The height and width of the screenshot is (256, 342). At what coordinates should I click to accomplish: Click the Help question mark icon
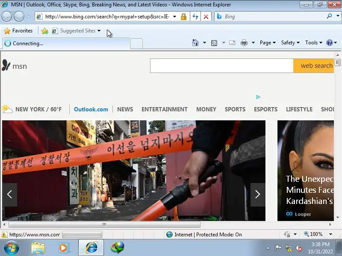pyautogui.click(x=329, y=43)
